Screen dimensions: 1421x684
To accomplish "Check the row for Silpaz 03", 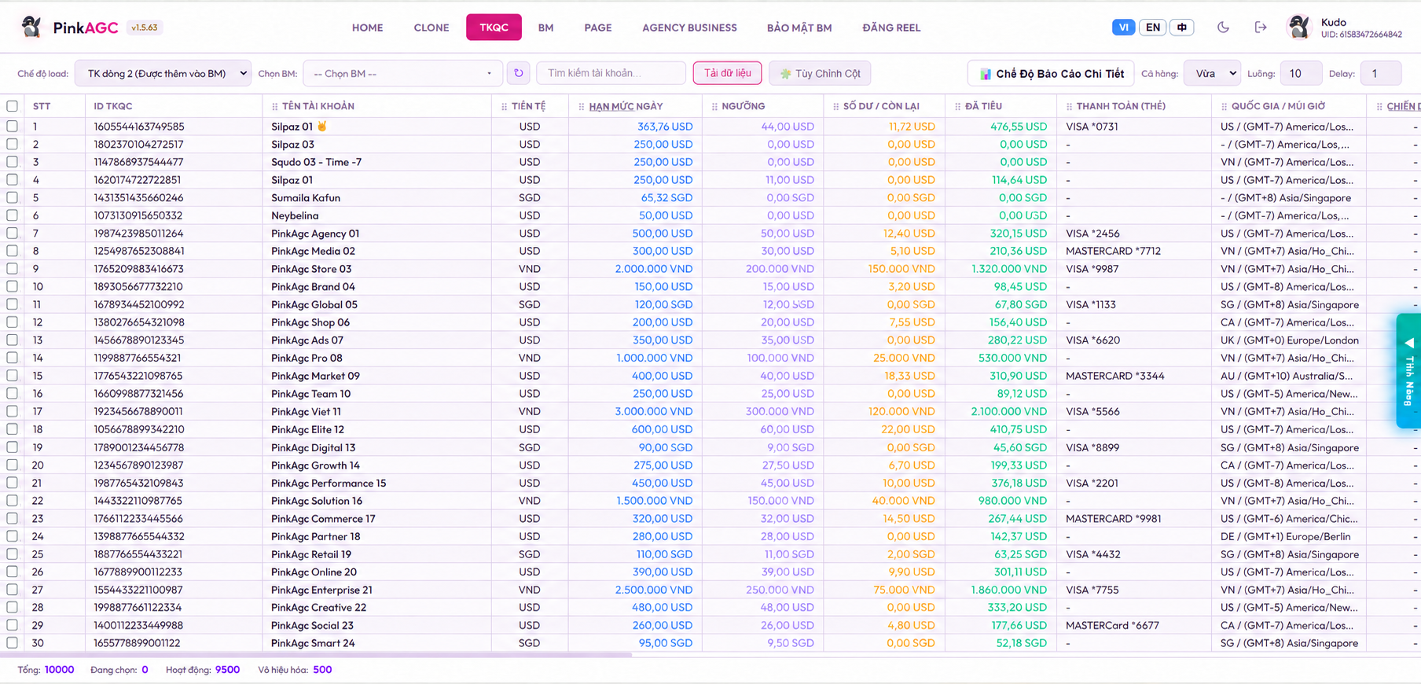I will pos(12,144).
